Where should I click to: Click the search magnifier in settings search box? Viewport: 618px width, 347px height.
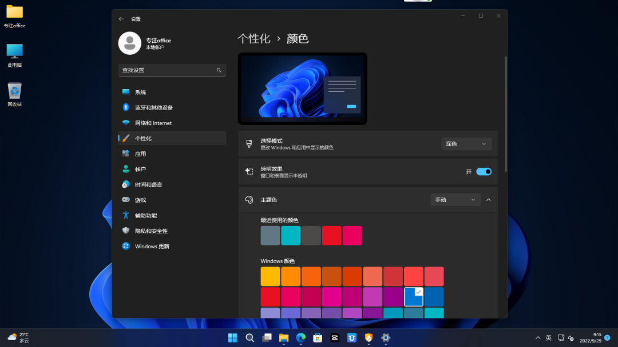[x=219, y=70]
